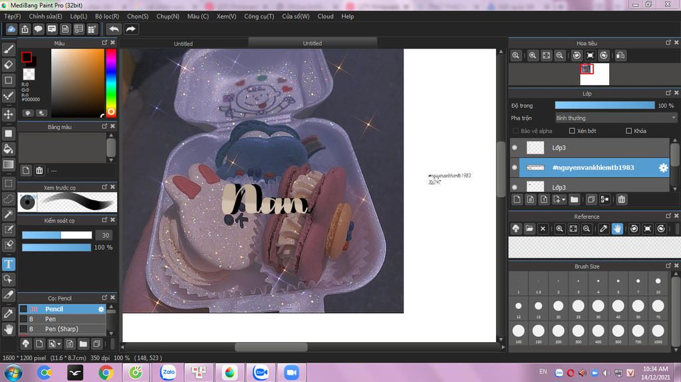
Task: Adjust the Độ trong opacity slider
Action: [605, 106]
